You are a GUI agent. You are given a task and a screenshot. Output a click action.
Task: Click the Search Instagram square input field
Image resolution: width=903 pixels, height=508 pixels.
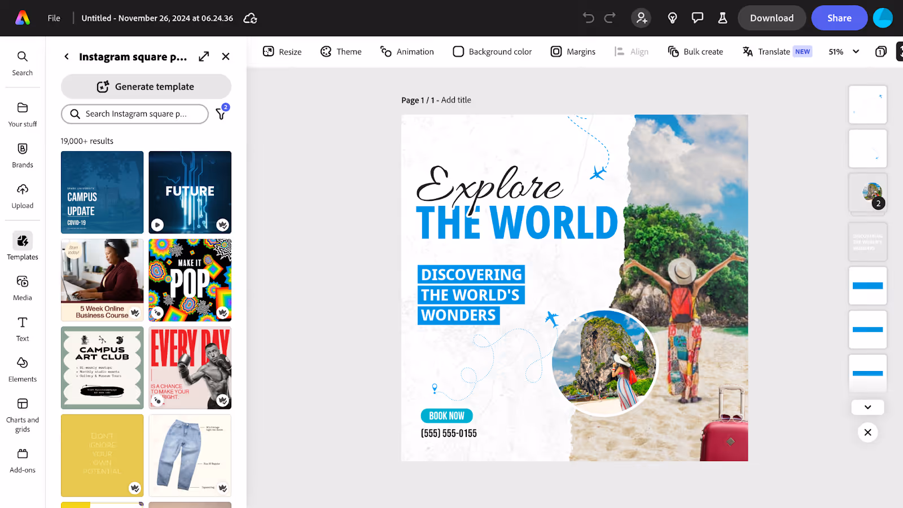point(135,114)
